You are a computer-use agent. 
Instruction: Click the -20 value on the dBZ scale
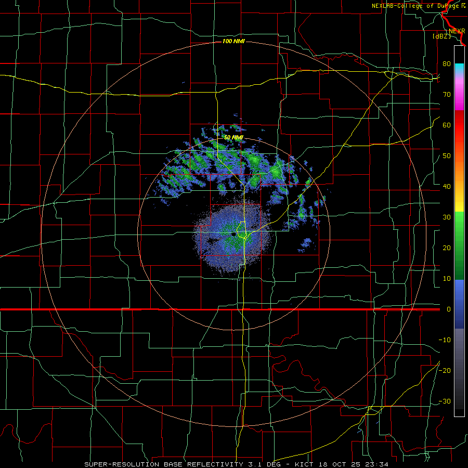(x=445, y=370)
